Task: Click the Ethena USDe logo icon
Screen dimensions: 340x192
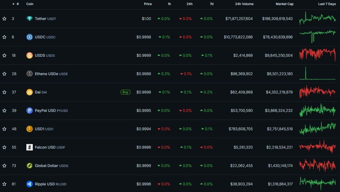Action: point(30,74)
